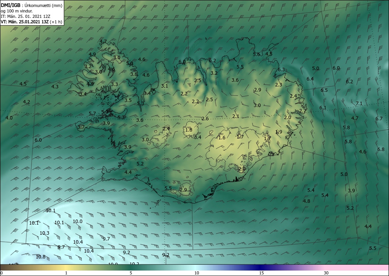389x276 pixels.
Task: Click the "10.3" value on the map
Action: point(44,233)
